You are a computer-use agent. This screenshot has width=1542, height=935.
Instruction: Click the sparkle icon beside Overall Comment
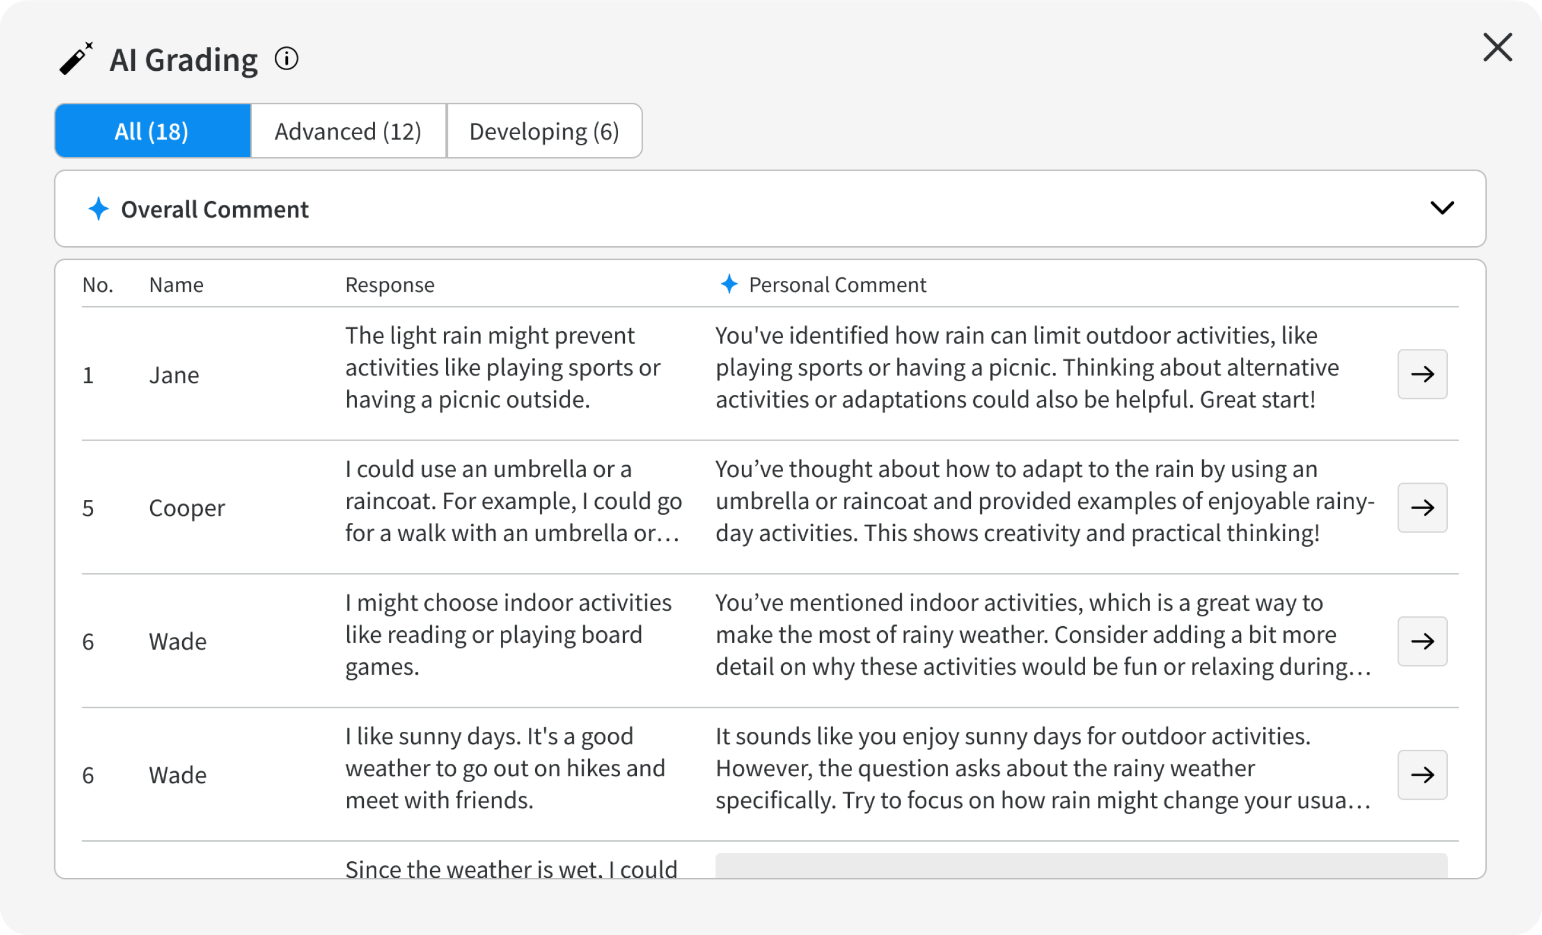pyautogui.click(x=98, y=209)
